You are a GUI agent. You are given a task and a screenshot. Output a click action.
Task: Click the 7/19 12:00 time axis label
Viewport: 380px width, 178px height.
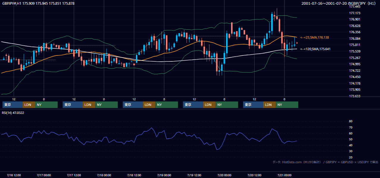(x=194, y=175)
